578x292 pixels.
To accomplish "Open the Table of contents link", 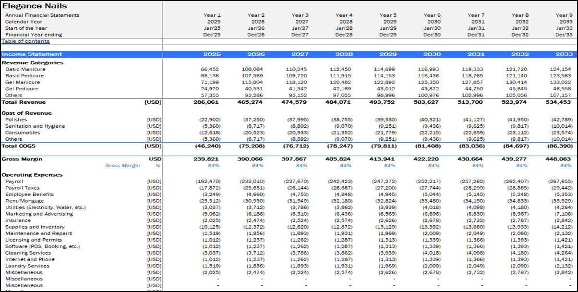I will [x=25, y=41].
